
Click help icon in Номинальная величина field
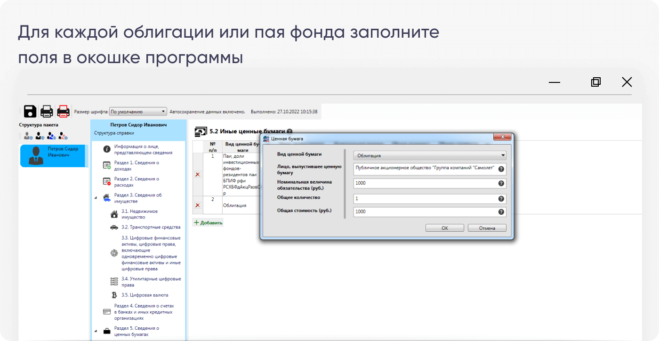(501, 183)
